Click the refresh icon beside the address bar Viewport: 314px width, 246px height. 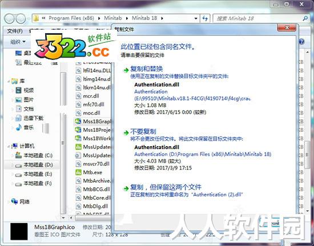205,19
